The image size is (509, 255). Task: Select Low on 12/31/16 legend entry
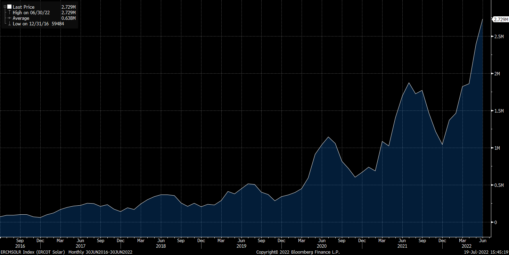[x=30, y=24]
